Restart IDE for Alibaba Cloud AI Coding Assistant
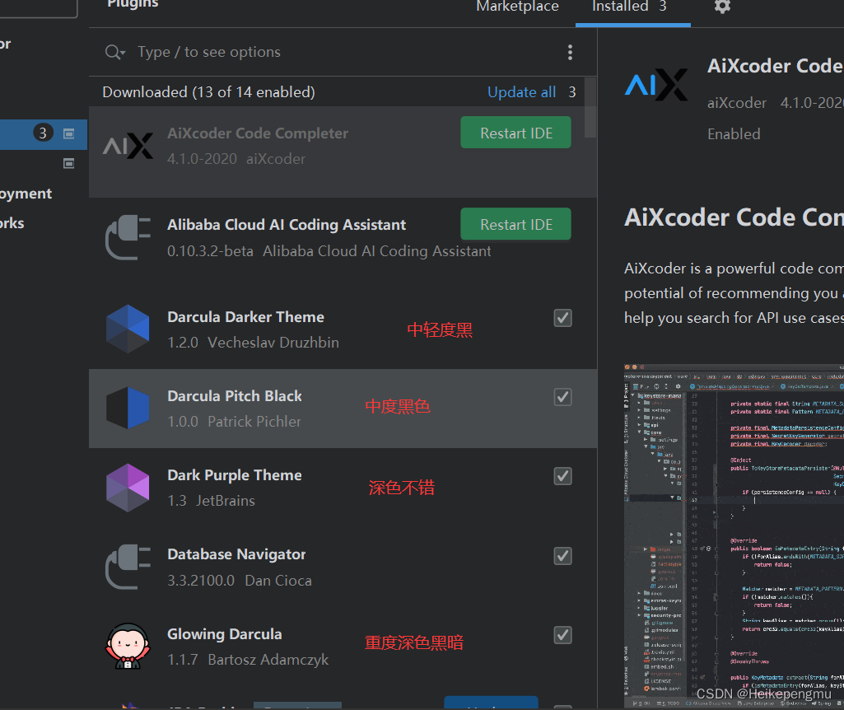Viewport: 844px width, 710px height. [515, 224]
